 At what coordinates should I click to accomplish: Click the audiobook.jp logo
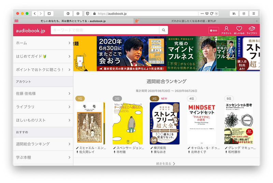pos(30,31)
